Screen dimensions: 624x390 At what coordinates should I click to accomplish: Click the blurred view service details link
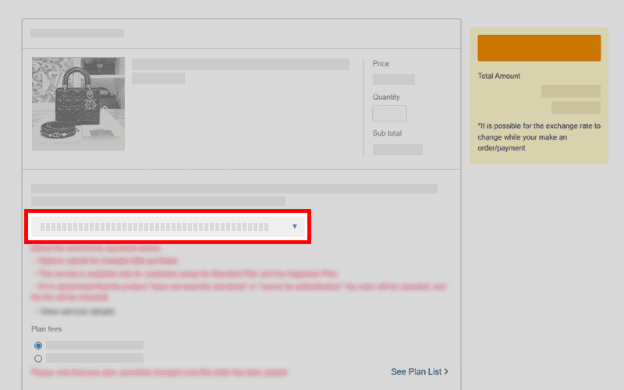(x=80, y=311)
